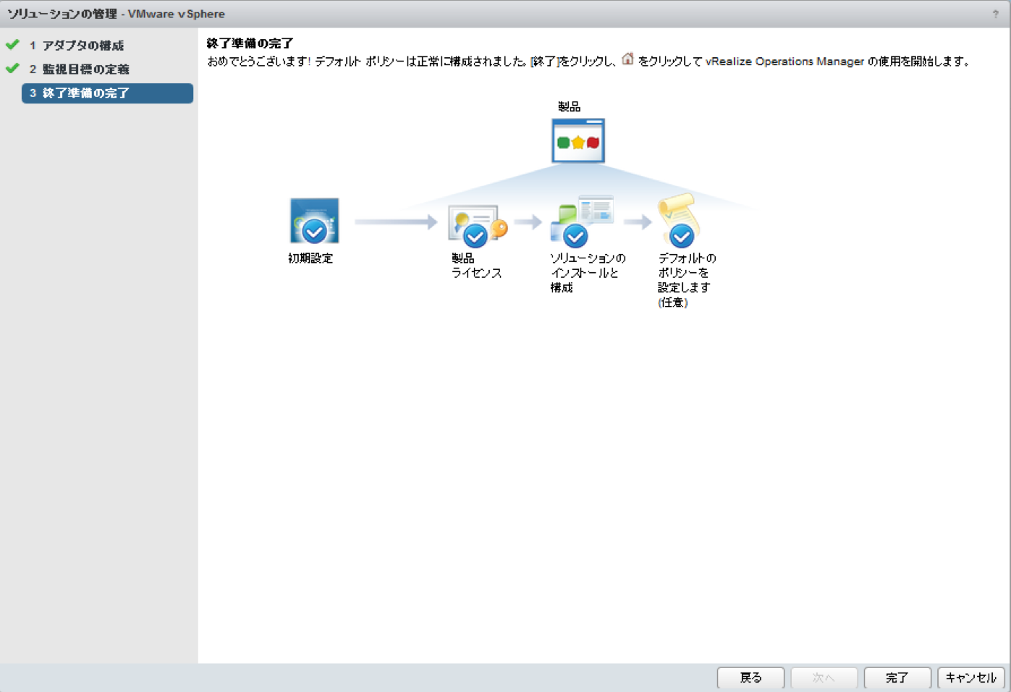Screen dimensions: 1011x692
Task: Select the 製品 window icon at top
Action: tap(578, 139)
